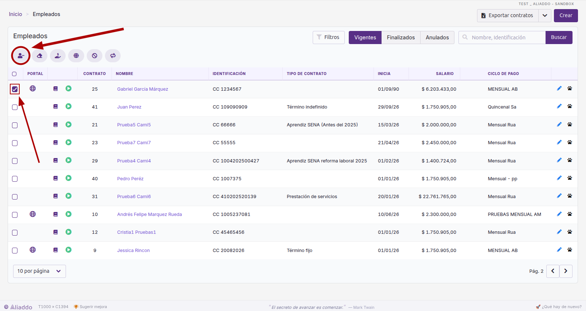
Task: Open the Andrés Felipe Marquez Rueda link
Action: pyautogui.click(x=149, y=214)
